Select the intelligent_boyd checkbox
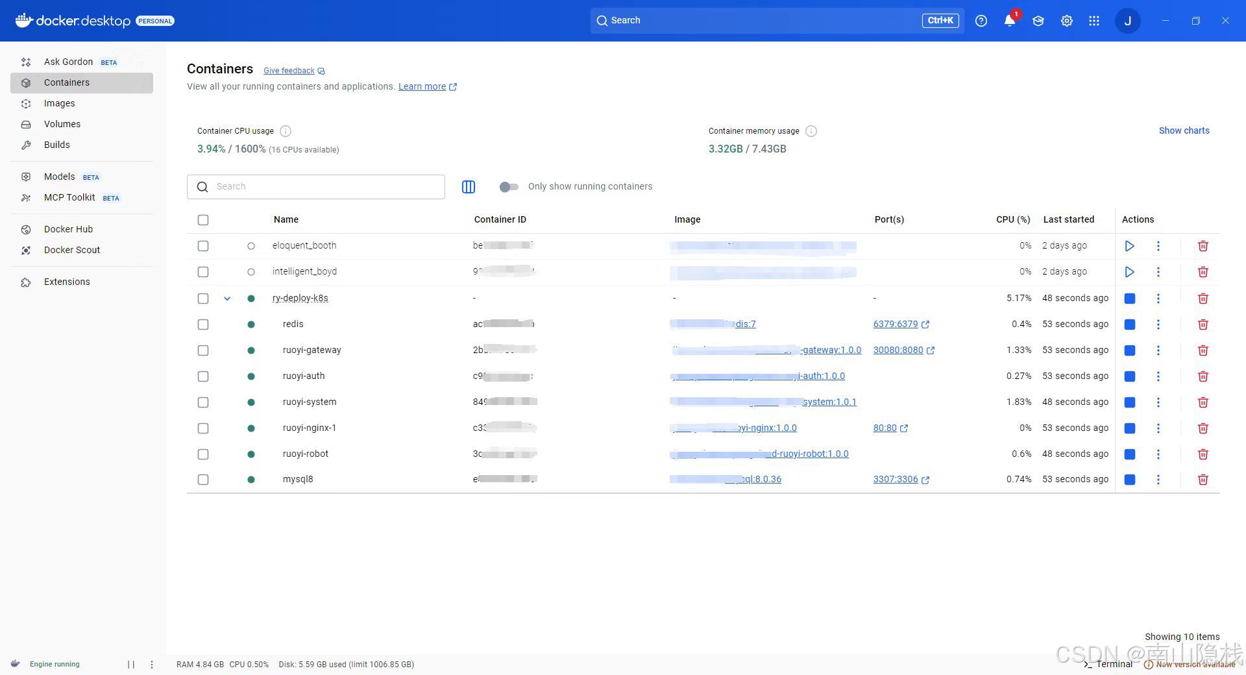Screen dimensions: 1246x675 tap(203, 272)
